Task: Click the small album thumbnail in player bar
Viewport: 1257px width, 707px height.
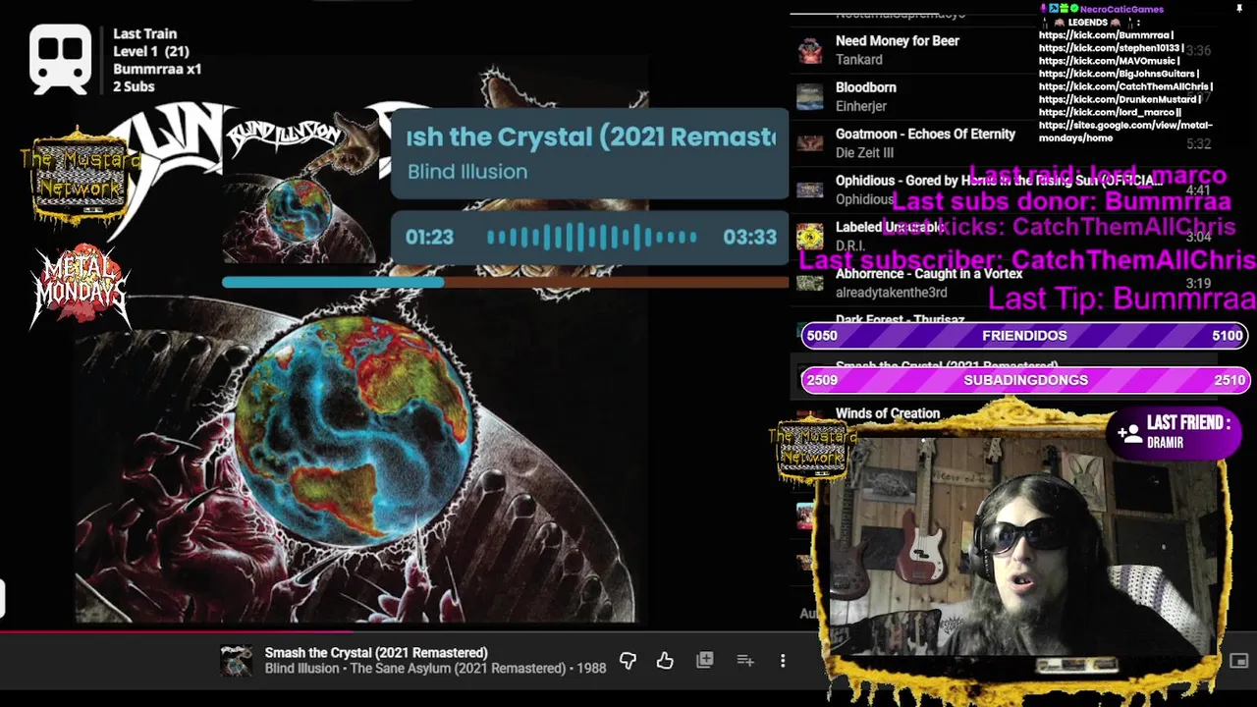Action: coord(236,661)
